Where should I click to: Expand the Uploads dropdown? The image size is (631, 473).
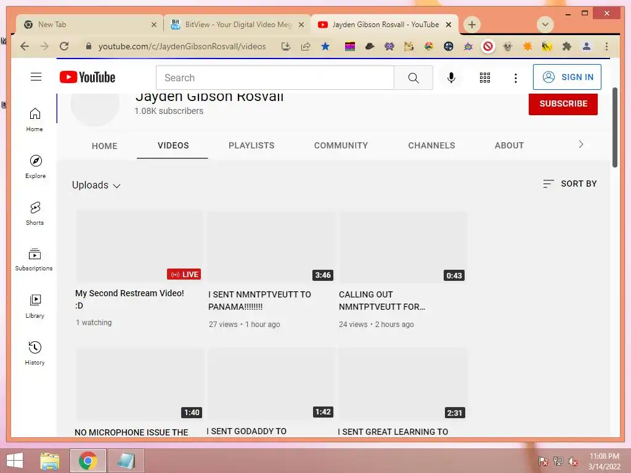tap(96, 185)
